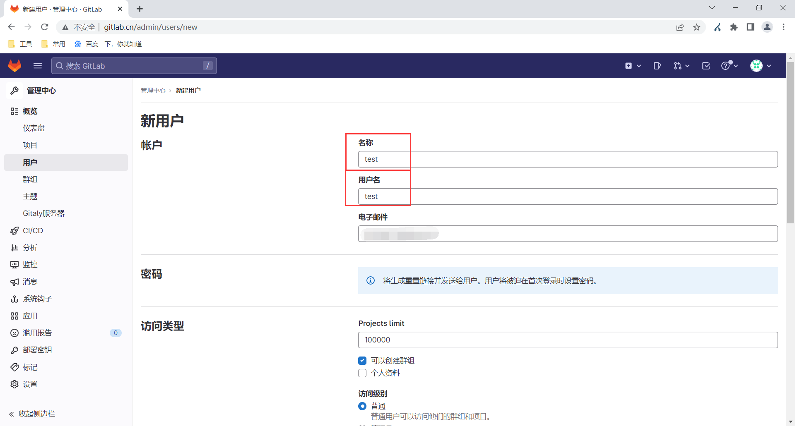Open Gitaly服务器 in sidebar
Screen dimensions: 795x426
tap(43, 213)
